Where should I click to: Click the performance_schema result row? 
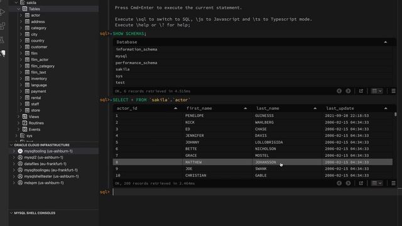click(x=253, y=63)
